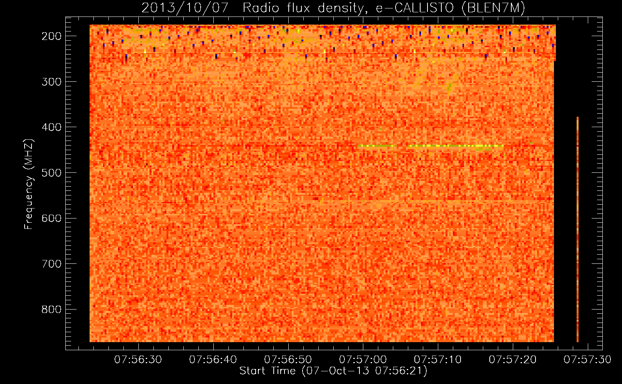The image size is (622, 384).
Task: Click the 07:56:30 time tick label
Action: point(138,360)
